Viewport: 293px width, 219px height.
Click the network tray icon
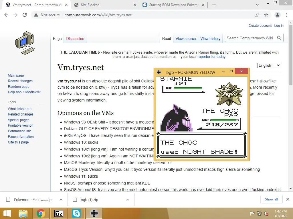[x=259, y=213]
